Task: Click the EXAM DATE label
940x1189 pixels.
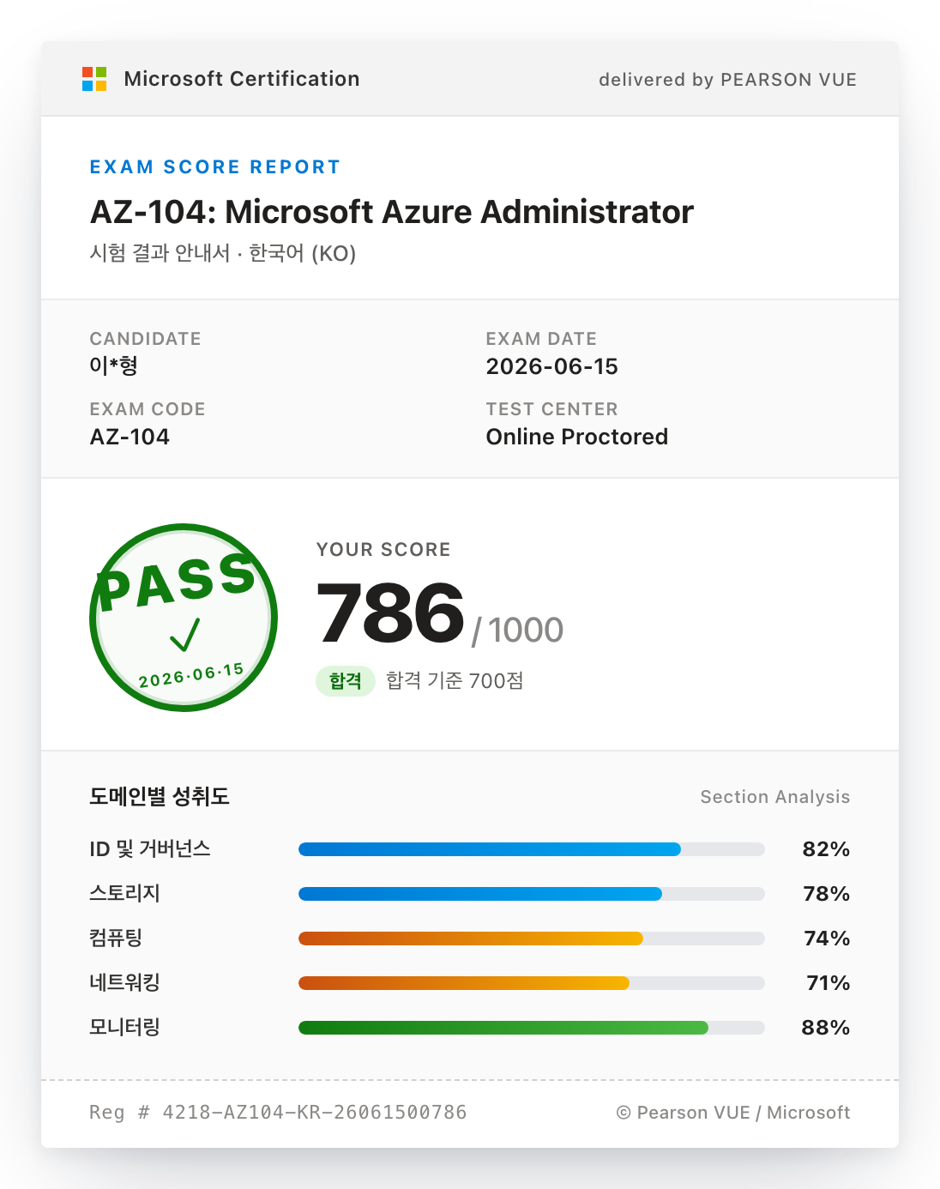Action: pos(541,339)
